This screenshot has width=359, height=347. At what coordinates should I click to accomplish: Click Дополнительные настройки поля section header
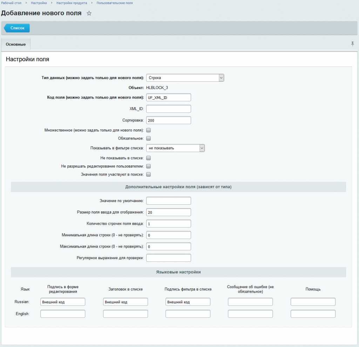point(178,187)
